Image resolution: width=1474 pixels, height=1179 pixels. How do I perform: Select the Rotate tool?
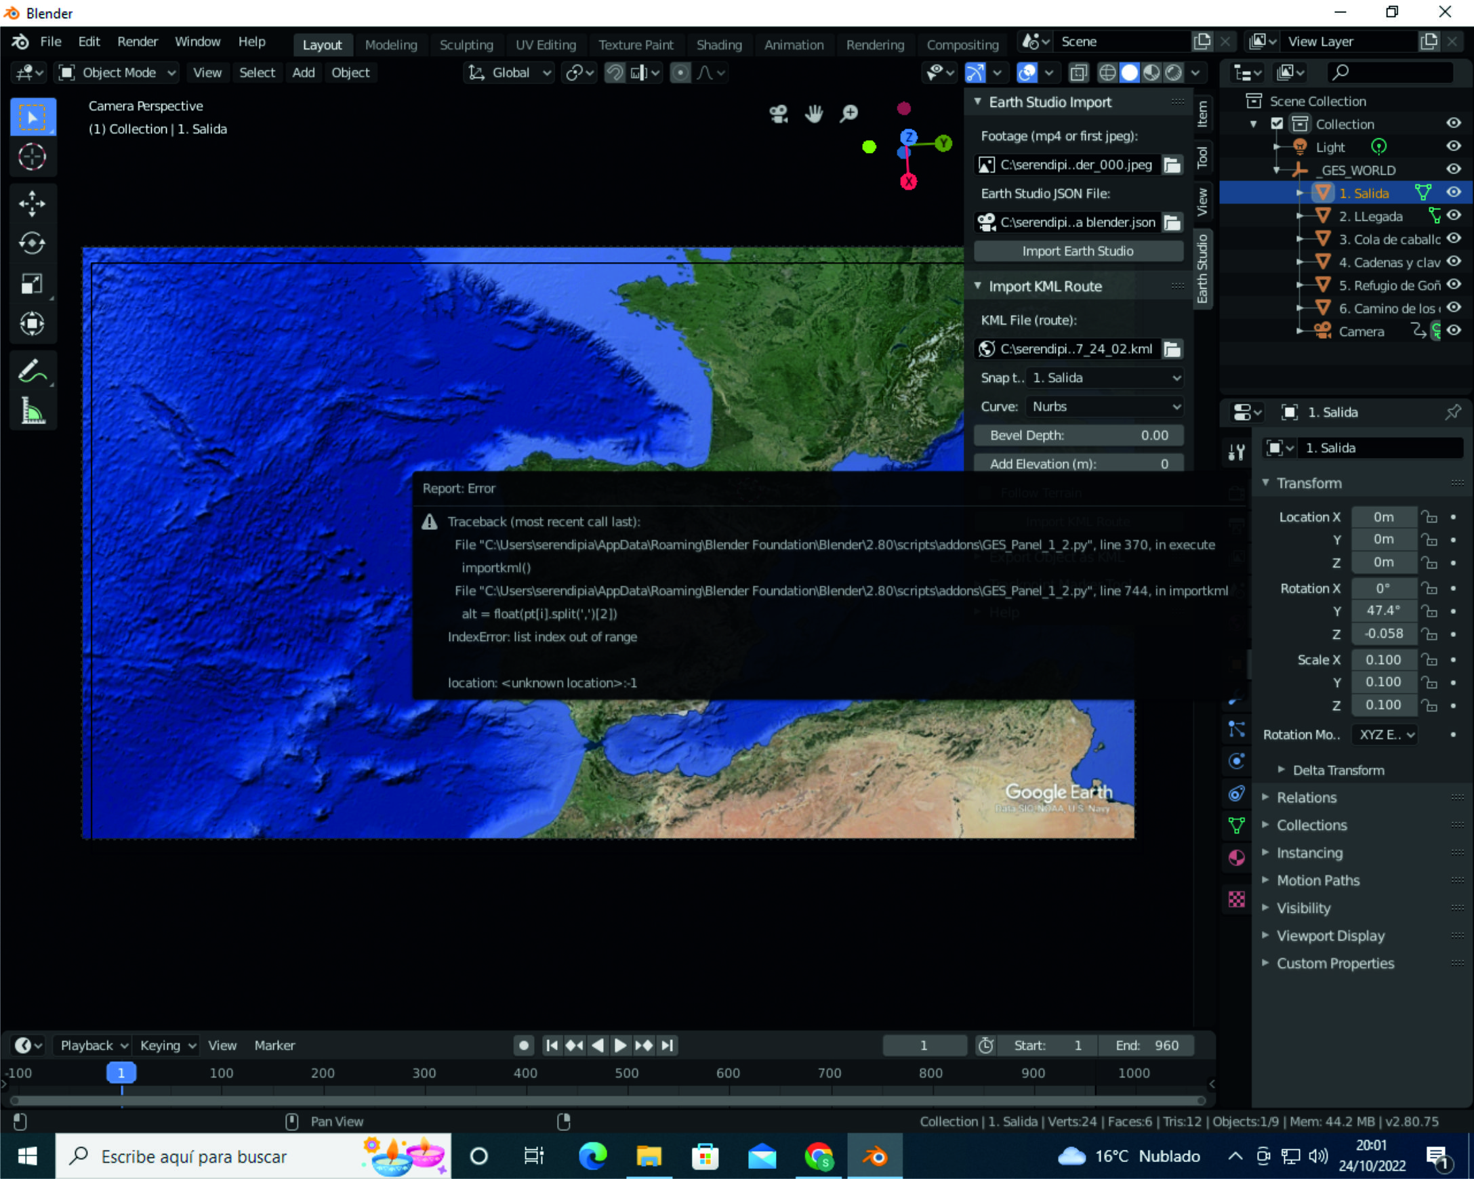32,243
